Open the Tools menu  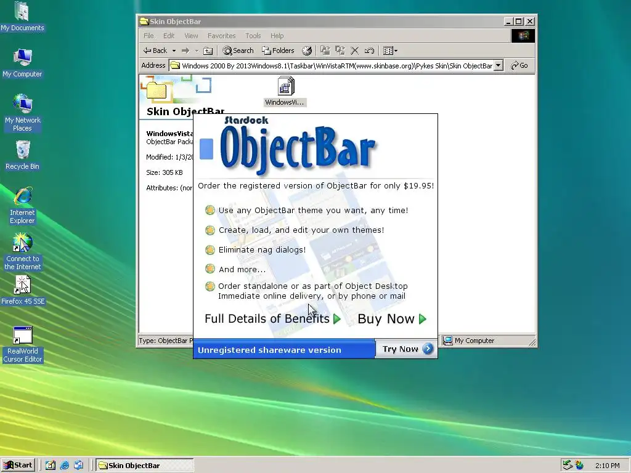[x=253, y=36]
